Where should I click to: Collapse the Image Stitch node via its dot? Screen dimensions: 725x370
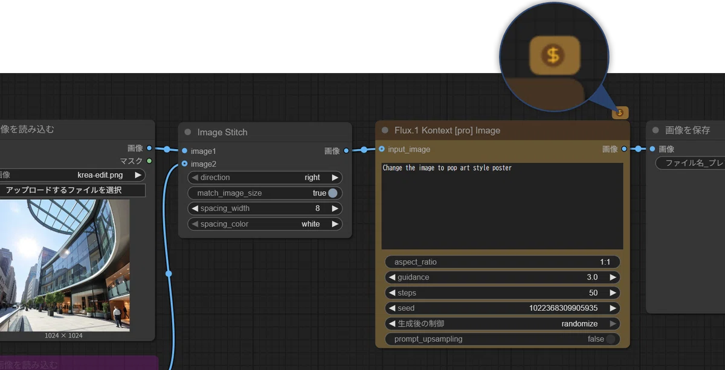point(187,132)
